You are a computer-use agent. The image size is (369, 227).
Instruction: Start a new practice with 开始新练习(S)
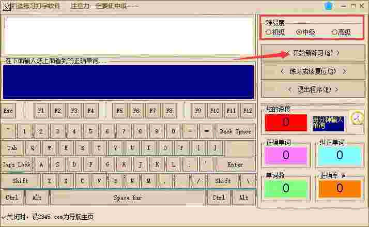(x=313, y=53)
